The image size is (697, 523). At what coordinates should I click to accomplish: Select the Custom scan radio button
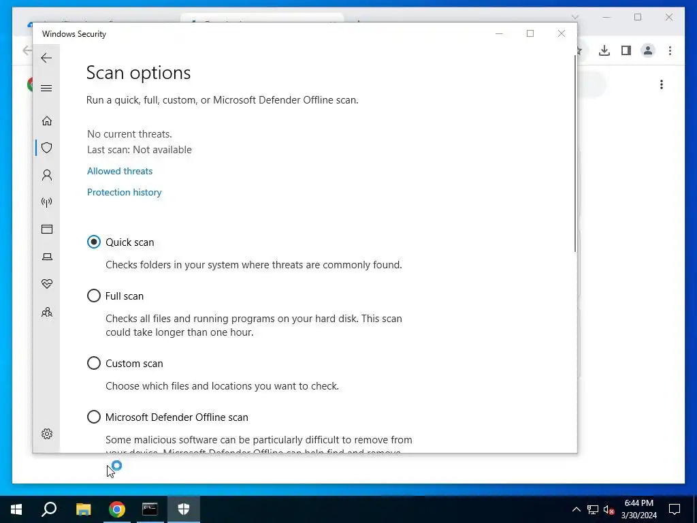click(x=94, y=364)
